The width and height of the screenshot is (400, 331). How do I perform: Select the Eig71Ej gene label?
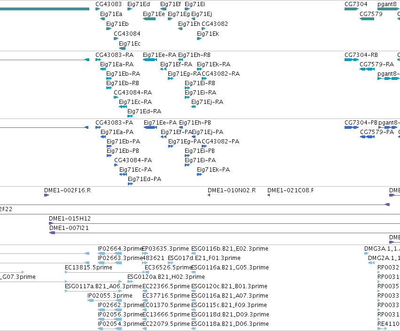202,14
